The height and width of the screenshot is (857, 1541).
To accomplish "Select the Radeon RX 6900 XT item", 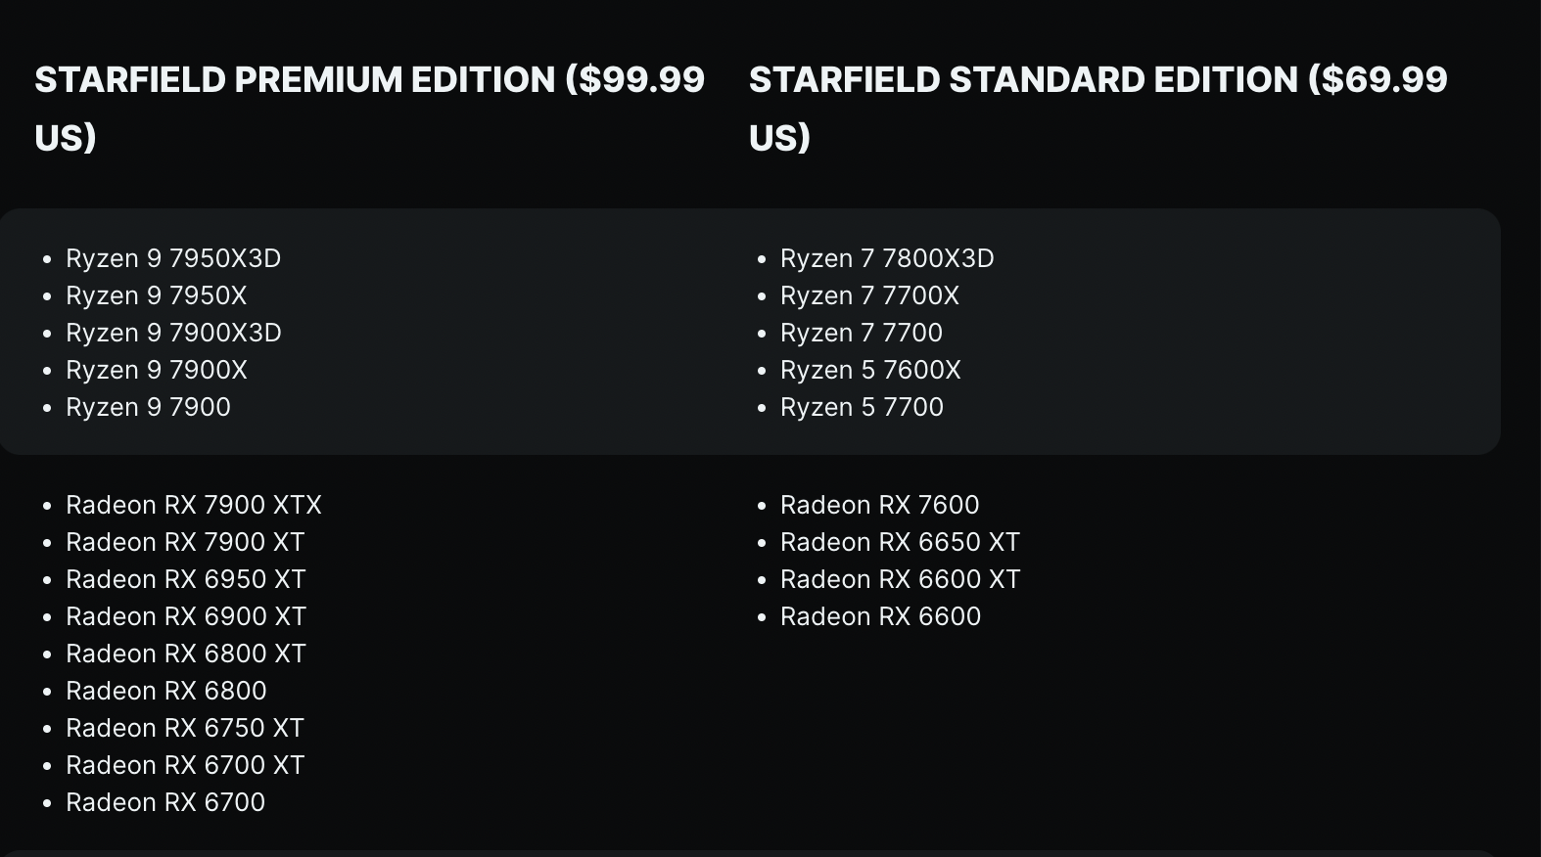I will (x=186, y=616).
